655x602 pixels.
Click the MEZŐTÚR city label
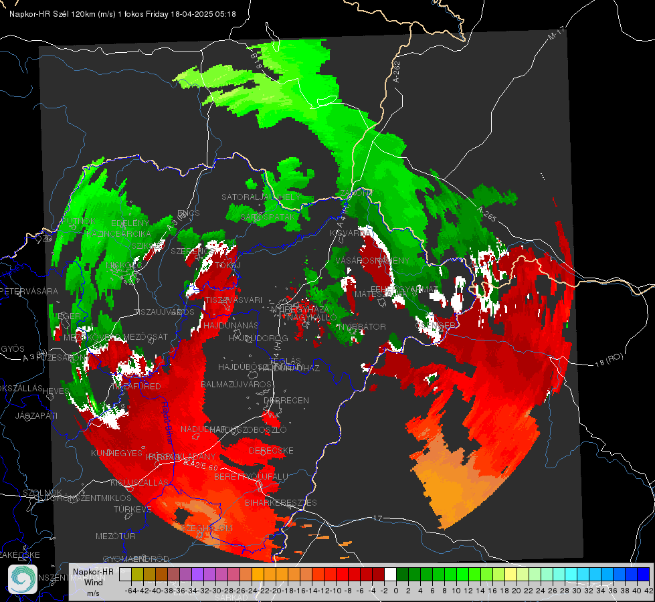(116, 536)
